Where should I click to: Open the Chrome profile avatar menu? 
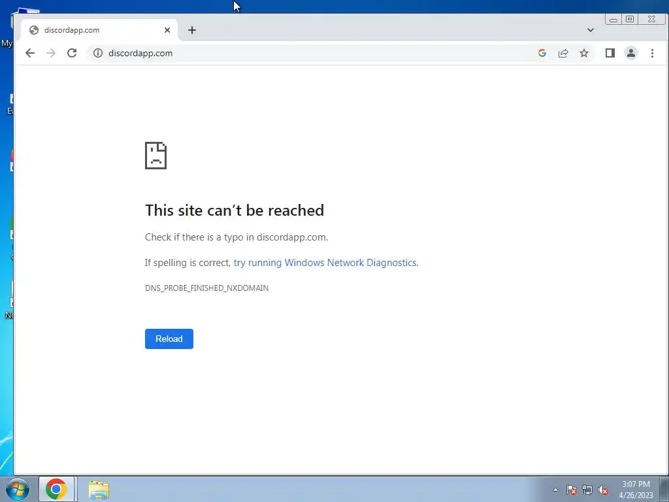pyautogui.click(x=631, y=53)
